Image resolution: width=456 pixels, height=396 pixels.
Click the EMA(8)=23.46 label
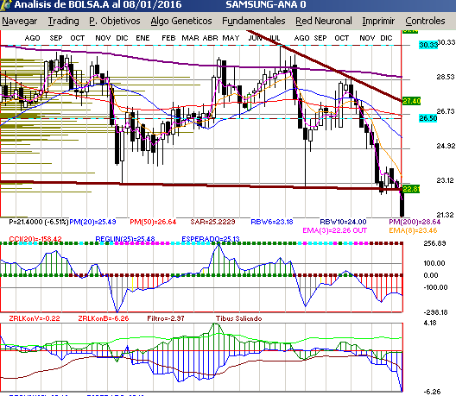[413, 230]
